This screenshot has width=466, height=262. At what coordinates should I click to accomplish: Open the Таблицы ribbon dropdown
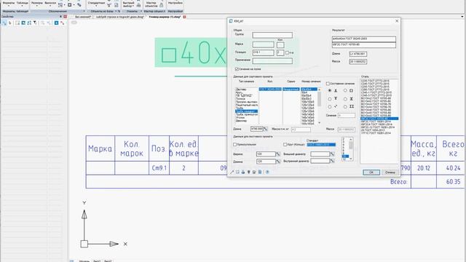click(x=23, y=4)
